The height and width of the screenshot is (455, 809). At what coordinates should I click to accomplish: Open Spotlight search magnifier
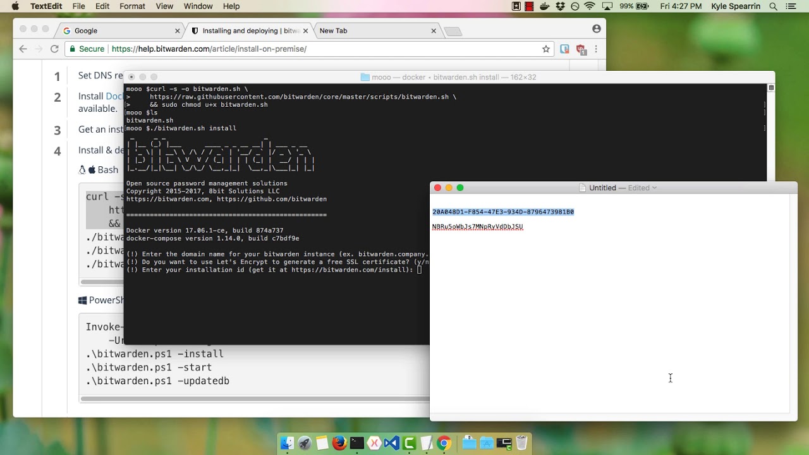[773, 6]
